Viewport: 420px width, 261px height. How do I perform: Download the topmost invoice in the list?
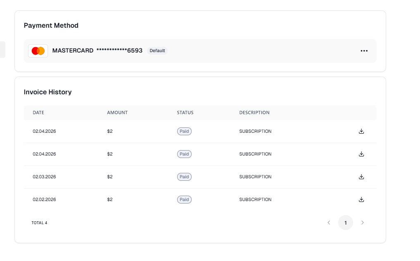(x=361, y=132)
